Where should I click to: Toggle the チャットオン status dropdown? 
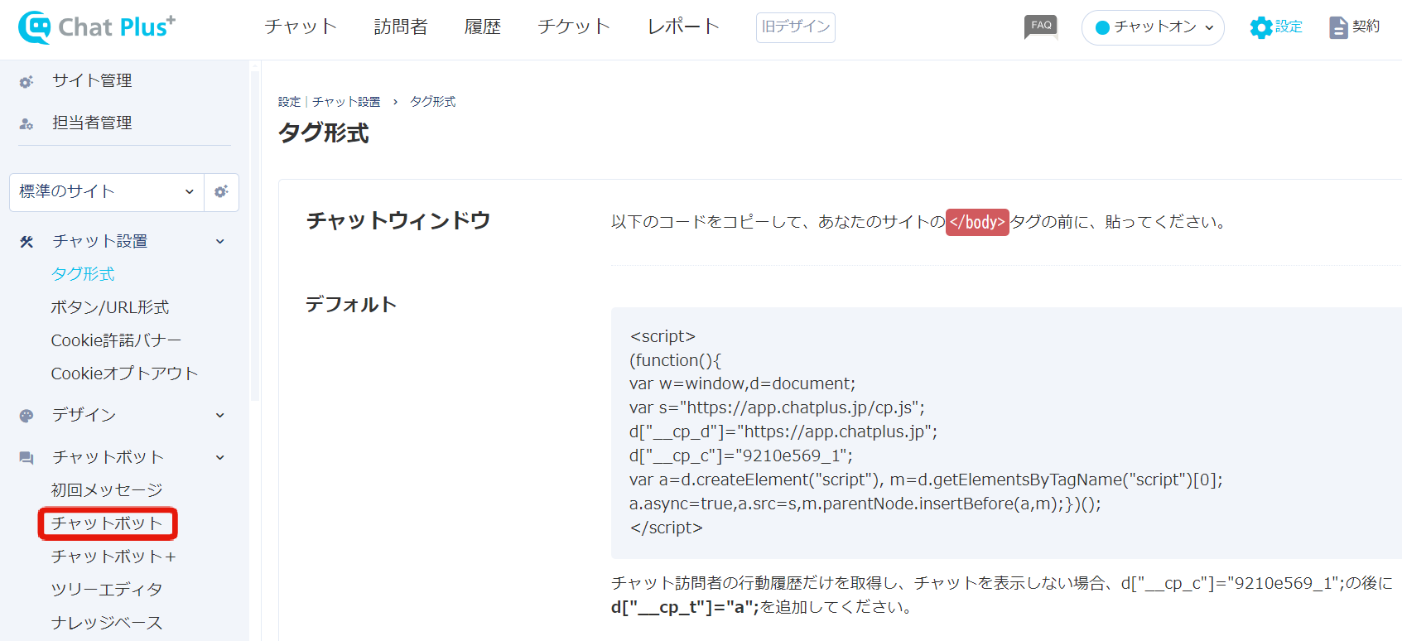[1153, 27]
